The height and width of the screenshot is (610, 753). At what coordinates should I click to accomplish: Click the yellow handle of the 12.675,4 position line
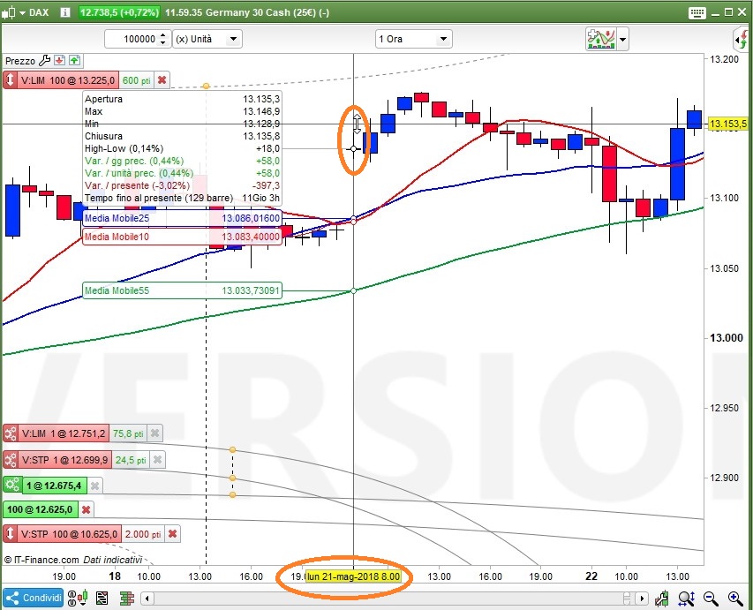click(232, 494)
